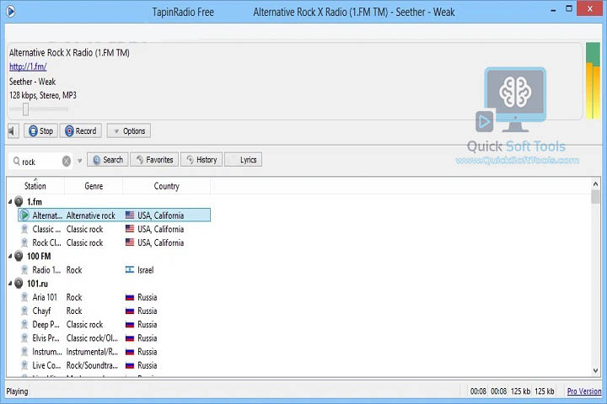Image resolution: width=607 pixels, height=404 pixels.
Task: Close the TapinRadio window
Action: pyautogui.click(x=589, y=8)
